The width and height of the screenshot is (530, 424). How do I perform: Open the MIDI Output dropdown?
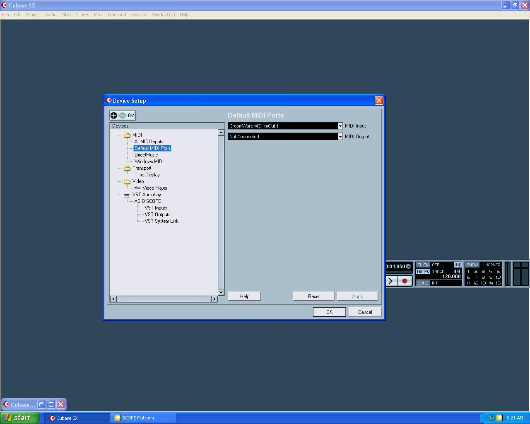[340, 137]
